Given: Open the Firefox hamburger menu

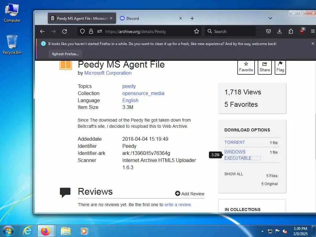Looking at the screenshot, I should click(313, 31).
